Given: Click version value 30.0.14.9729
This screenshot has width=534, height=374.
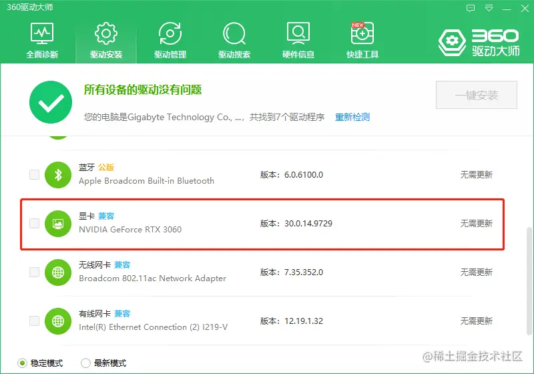Looking at the screenshot, I should [308, 224].
